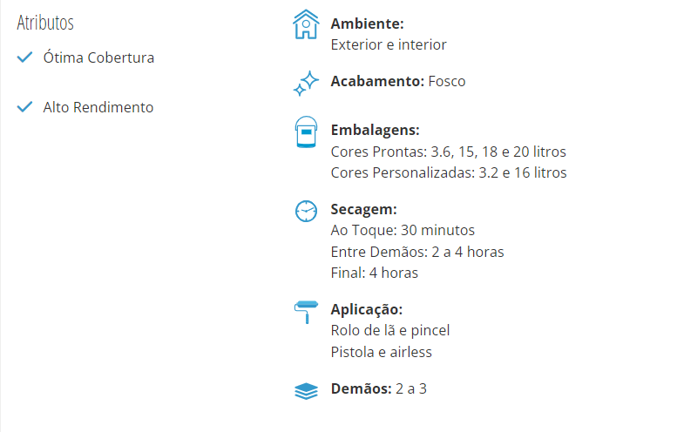Click the sparkle icon next to Acabamento
This screenshot has width=677, height=432.
(306, 84)
